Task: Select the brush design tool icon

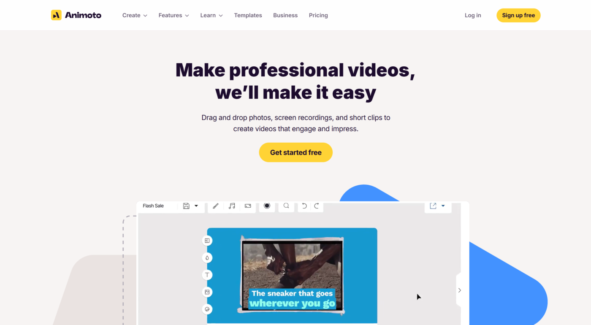Action: click(216, 206)
